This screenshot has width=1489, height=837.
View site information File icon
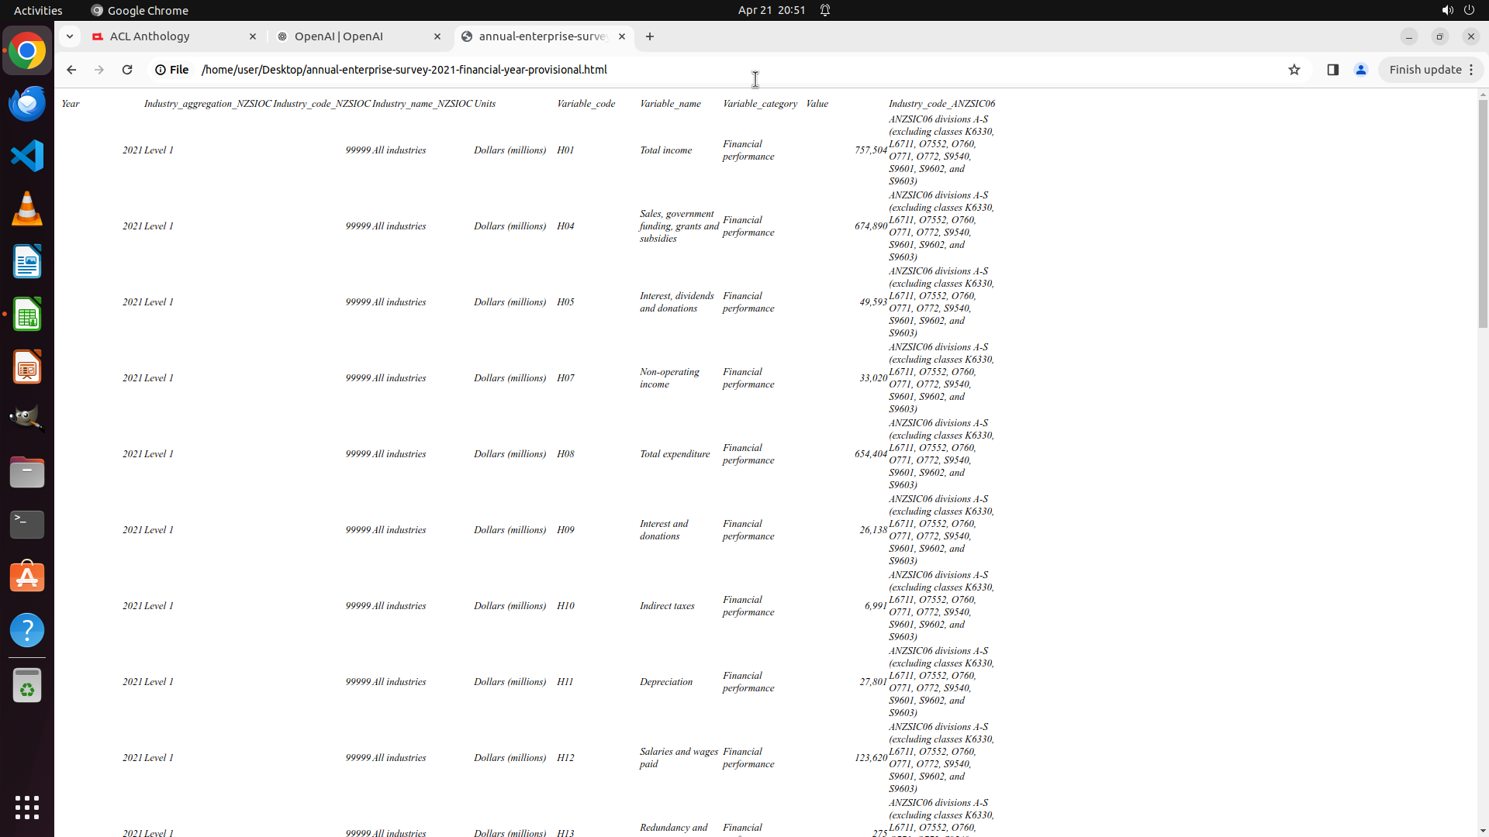(171, 70)
